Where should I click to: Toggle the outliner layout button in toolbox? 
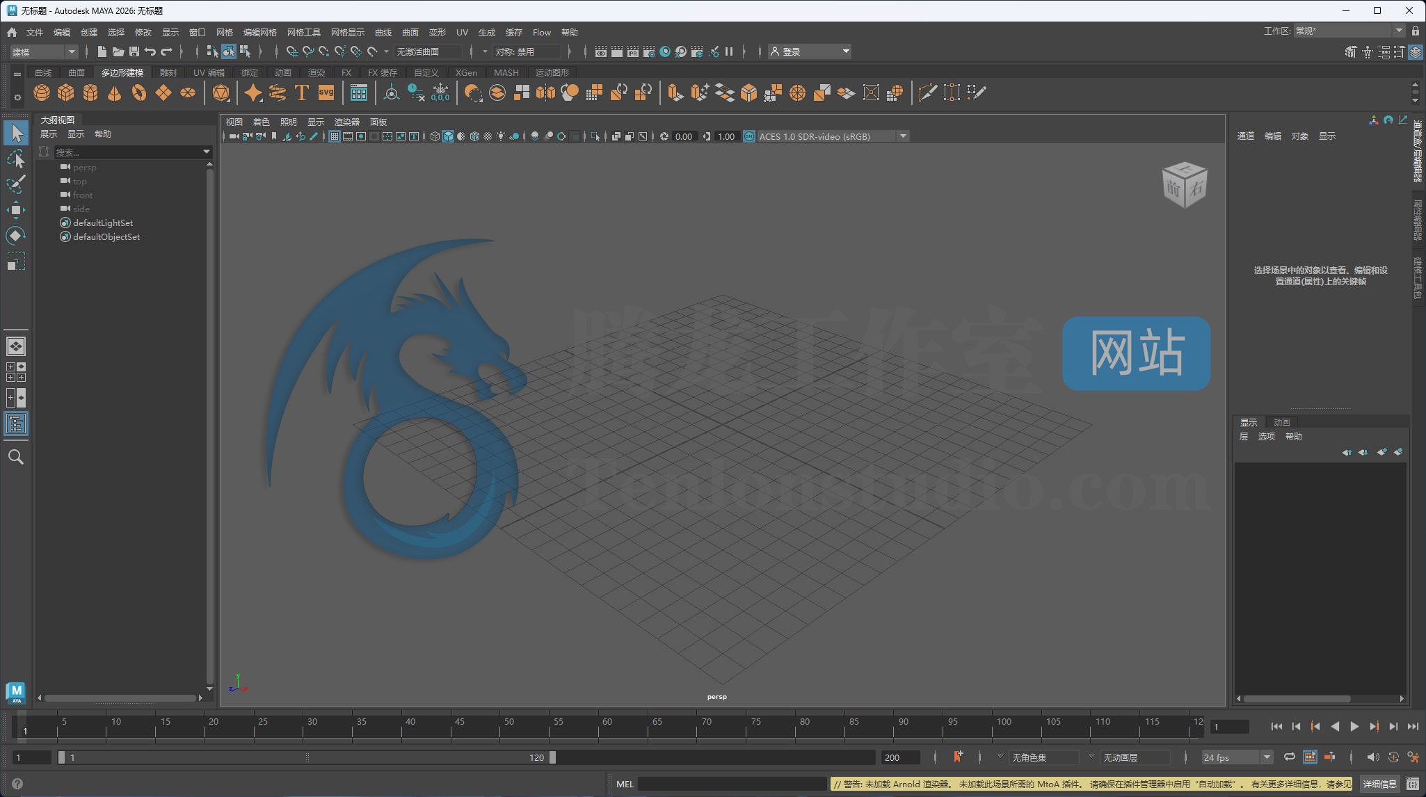pyautogui.click(x=16, y=424)
